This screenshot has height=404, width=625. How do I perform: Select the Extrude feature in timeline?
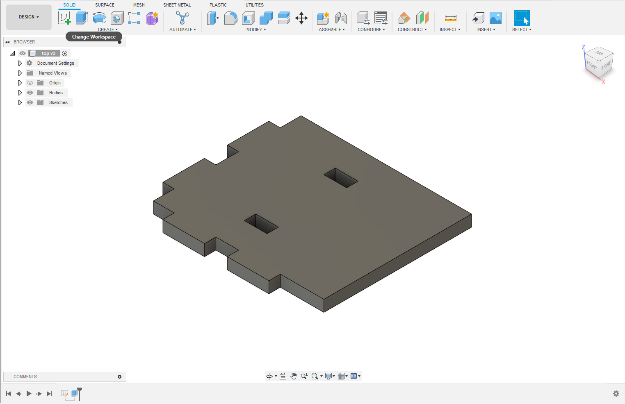coord(74,393)
